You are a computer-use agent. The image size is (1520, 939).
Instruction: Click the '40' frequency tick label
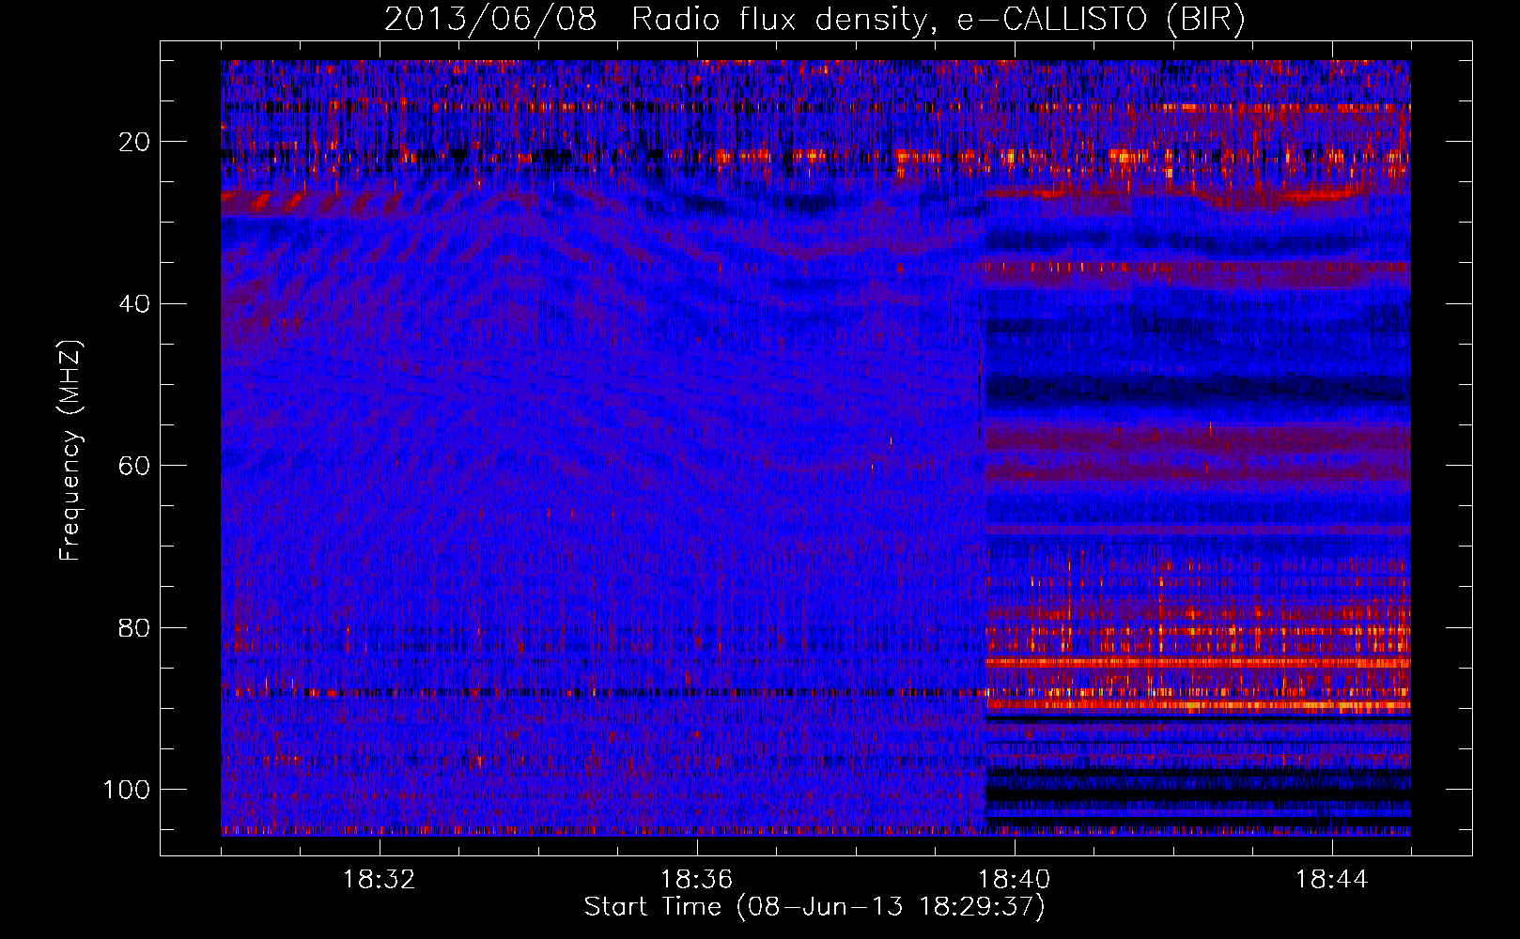[x=135, y=304]
